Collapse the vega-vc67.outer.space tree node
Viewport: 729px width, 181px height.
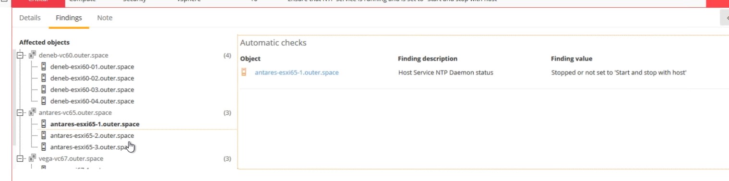[x=20, y=158]
